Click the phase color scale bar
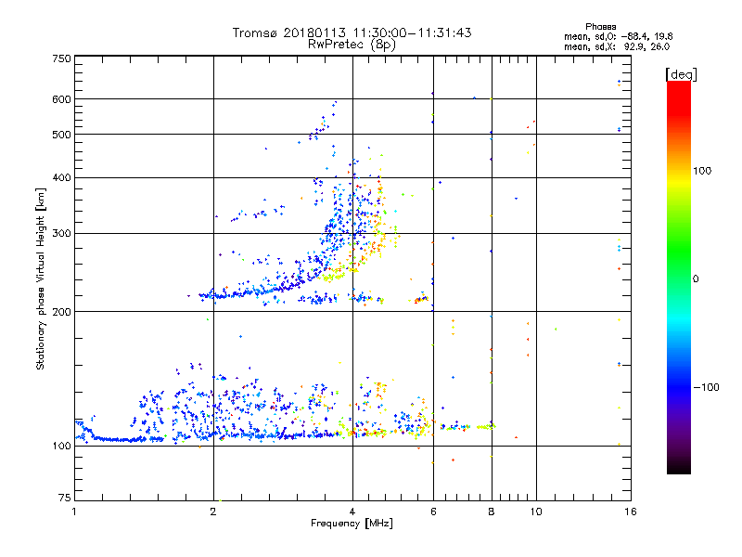742x557 pixels. (x=679, y=278)
